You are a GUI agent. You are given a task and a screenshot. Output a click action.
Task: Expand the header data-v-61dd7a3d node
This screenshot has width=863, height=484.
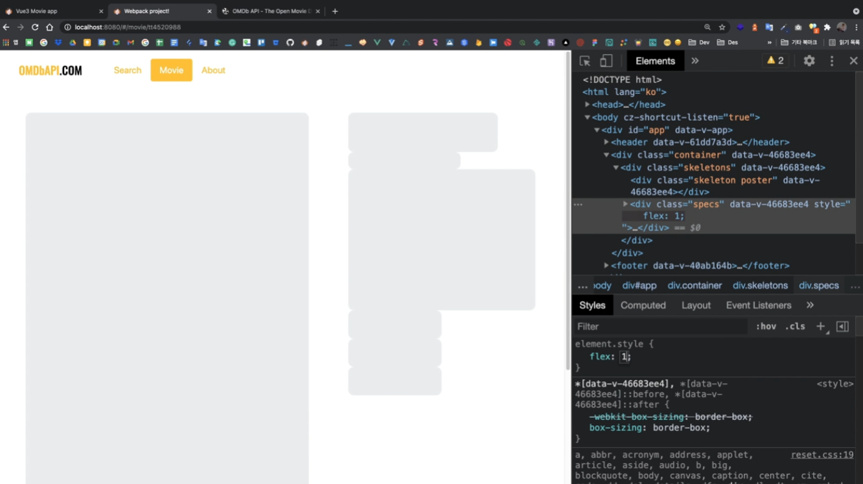(x=606, y=142)
